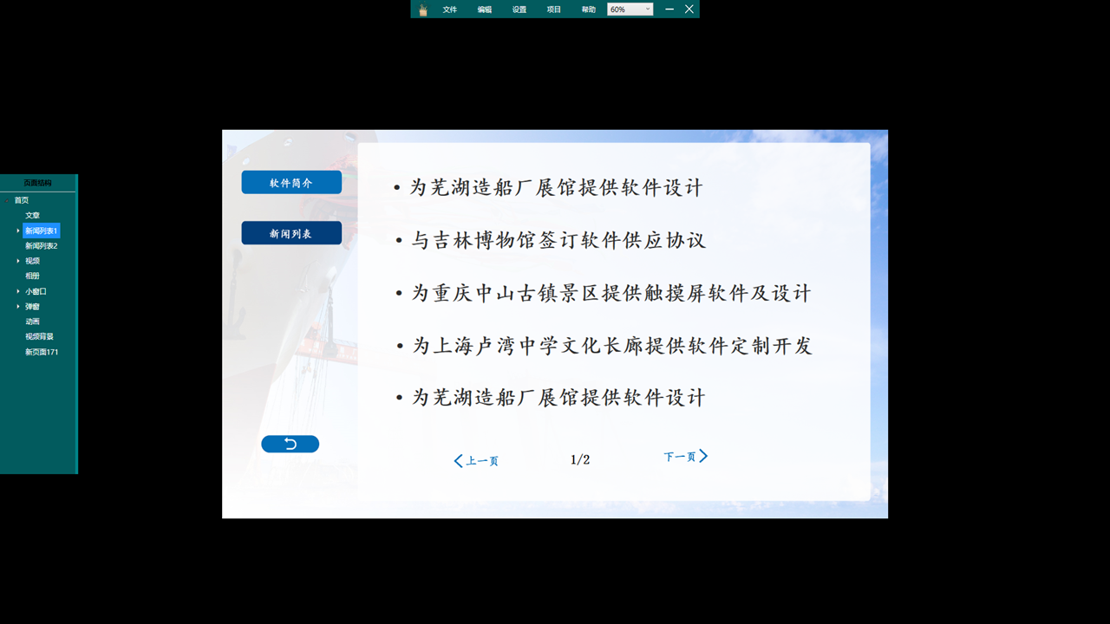
Task: Click the 软件简介 button
Action: click(x=291, y=182)
